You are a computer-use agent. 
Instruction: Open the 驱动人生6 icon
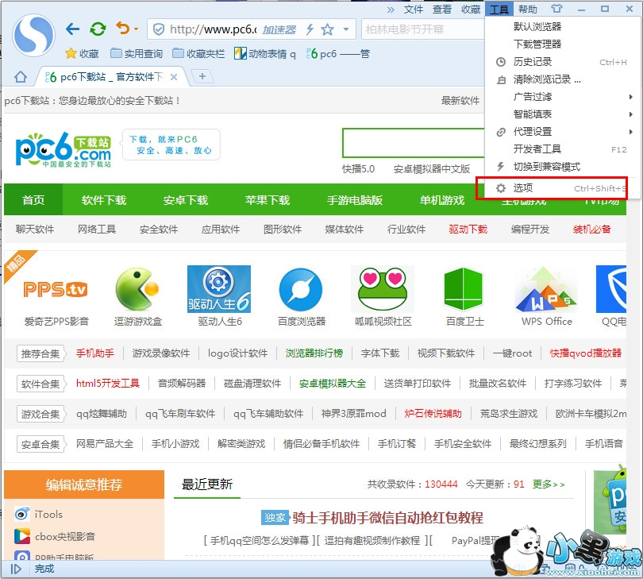click(x=219, y=289)
